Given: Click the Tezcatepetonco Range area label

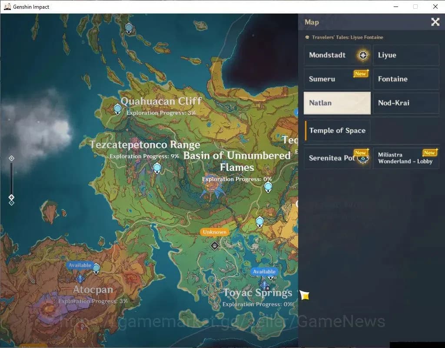Looking at the screenshot, I should point(145,144).
